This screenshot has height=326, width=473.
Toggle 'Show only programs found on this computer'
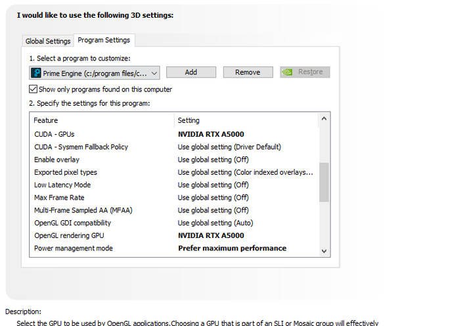tap(34, 89)
